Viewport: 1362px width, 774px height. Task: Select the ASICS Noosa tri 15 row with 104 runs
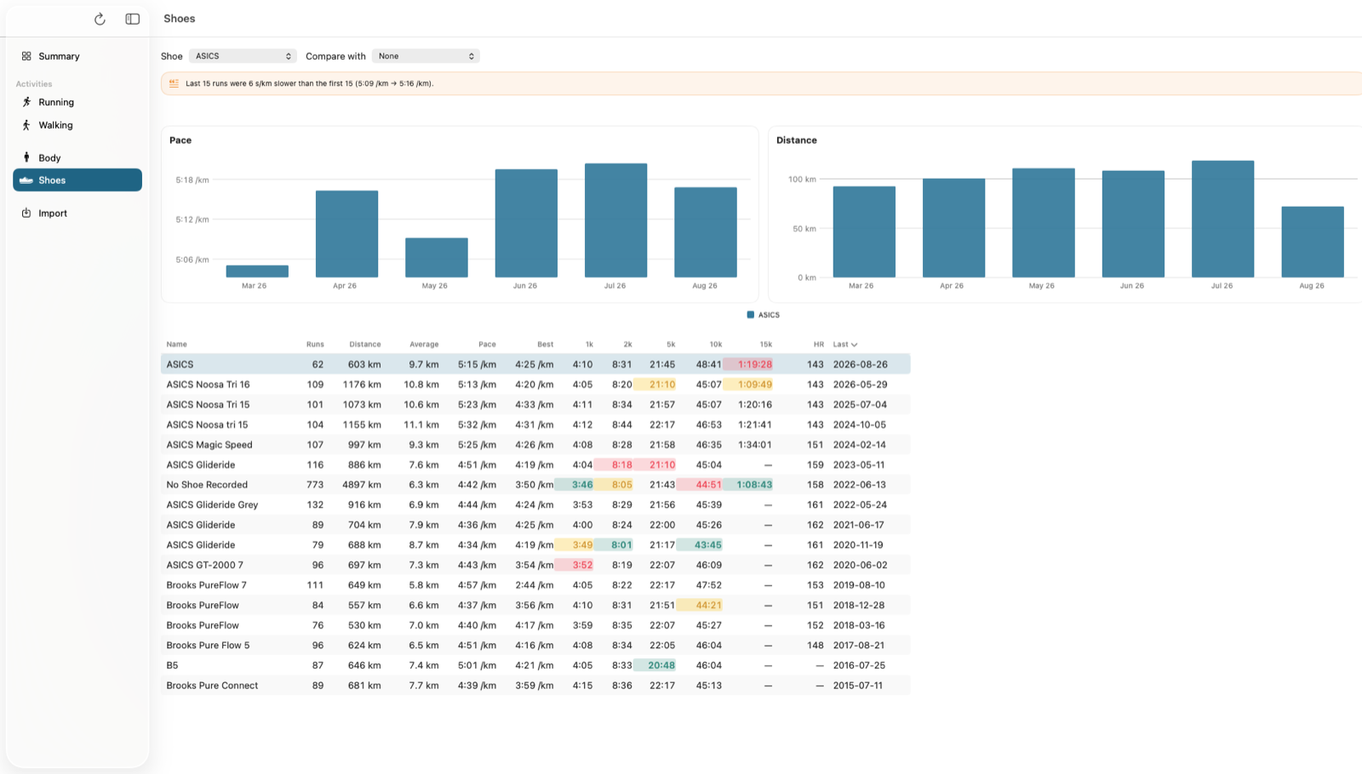(535, 424)
